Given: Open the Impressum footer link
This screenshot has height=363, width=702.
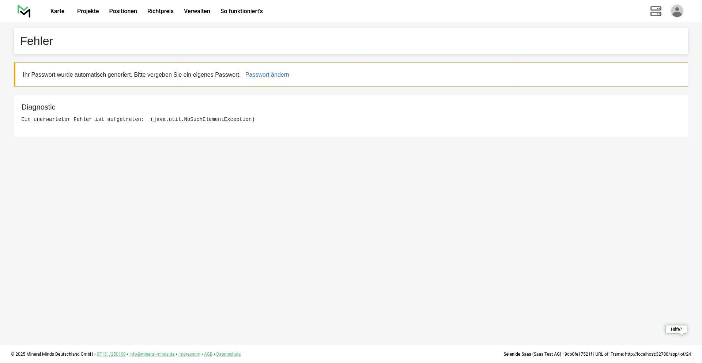Looking at the screenshot, I should 189,354.
